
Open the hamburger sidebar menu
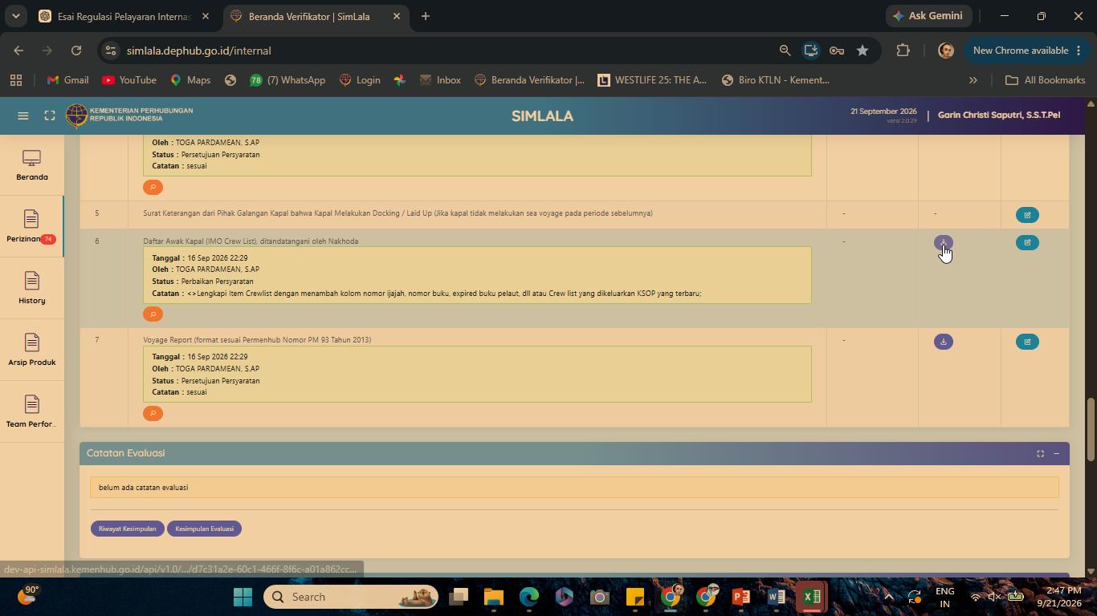click(x=23, y=115)
